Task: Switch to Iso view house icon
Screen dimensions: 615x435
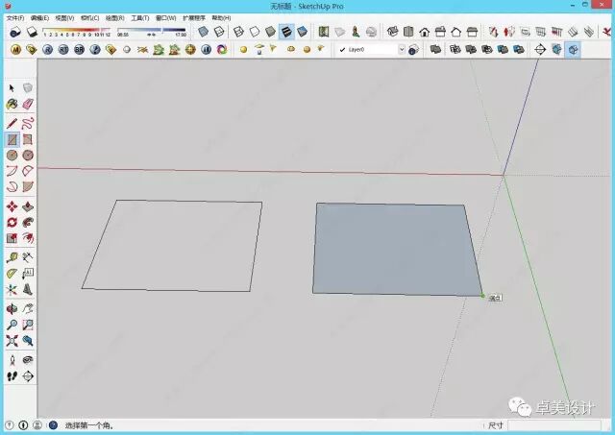Action: 393,32
